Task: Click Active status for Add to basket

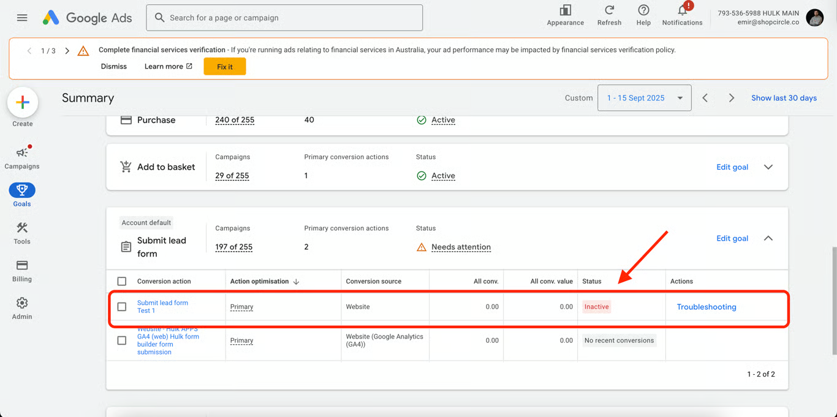Action: pyautogui.click(x=443, y=176)
